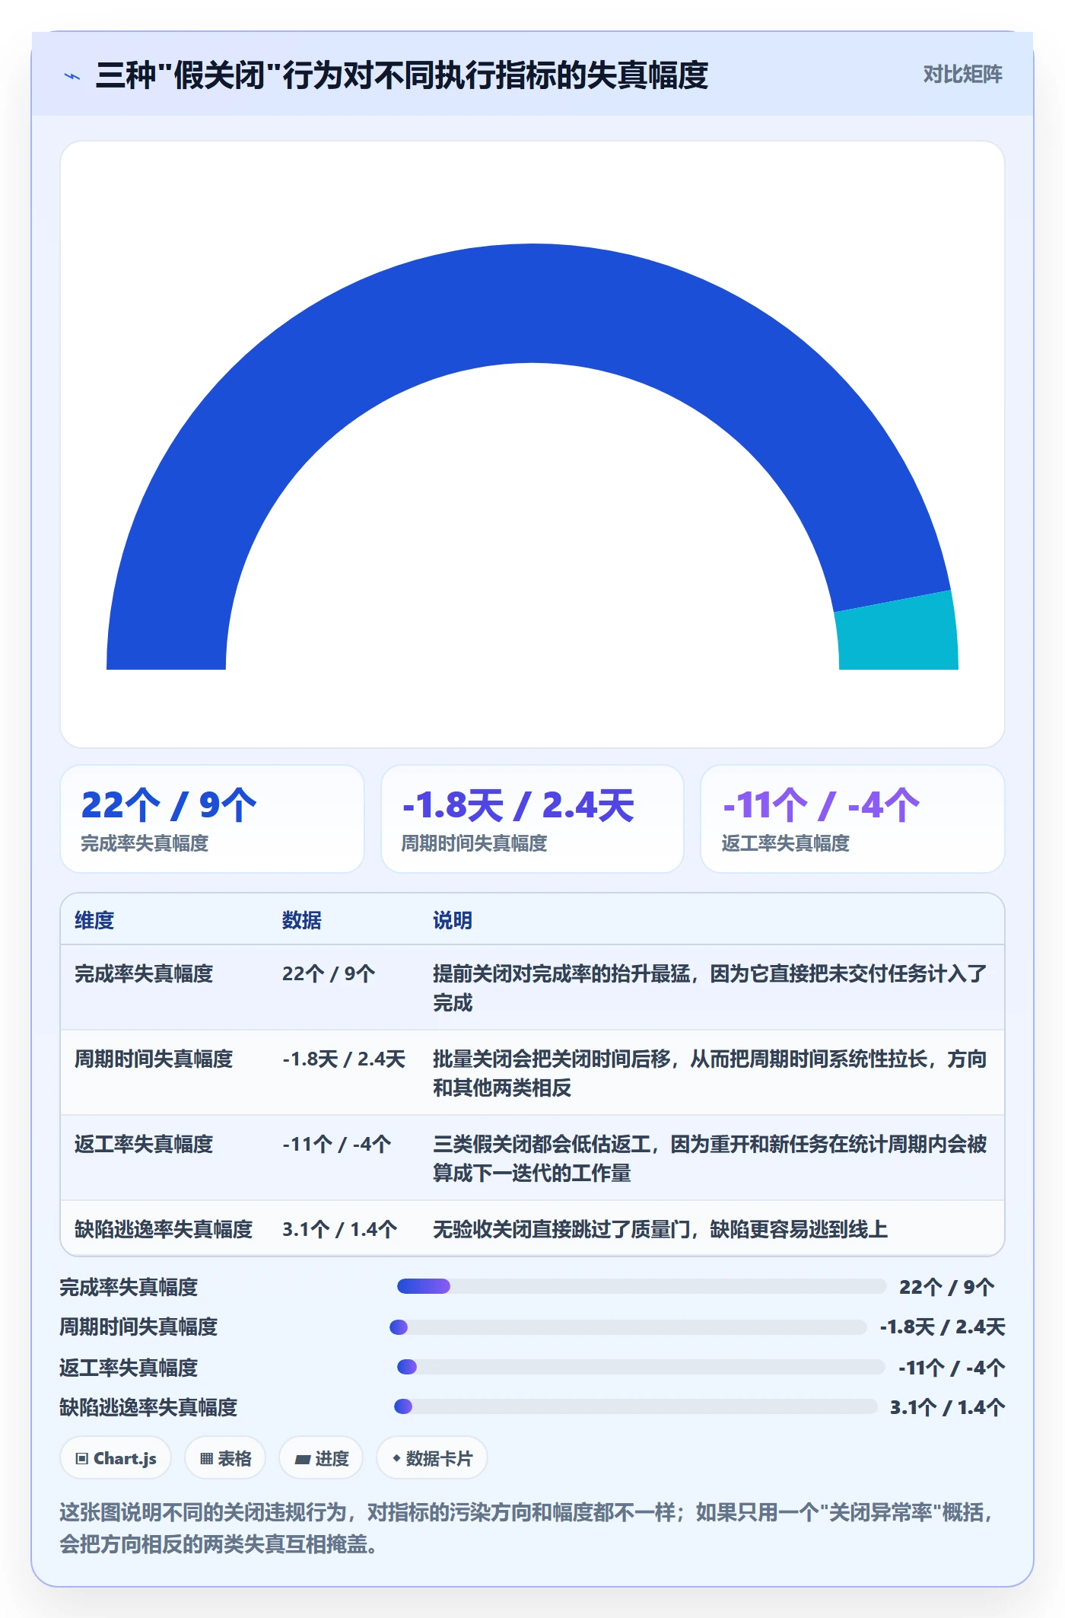The image size is (1065, 1618).
Task: Click the lightning icon beside the title
Action: coord(72,75)
